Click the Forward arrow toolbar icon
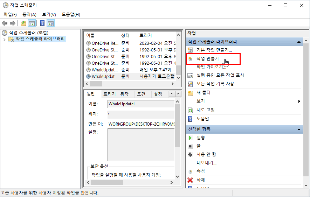The width and height of the screenshot is (310, 197). pos(13,23)
